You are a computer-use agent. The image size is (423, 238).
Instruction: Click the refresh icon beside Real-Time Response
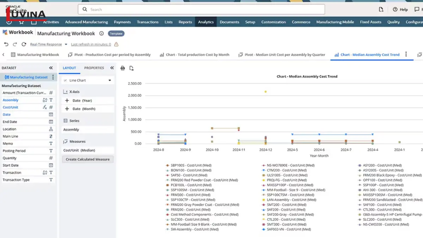pyautogui.click(x=23, y=44)
